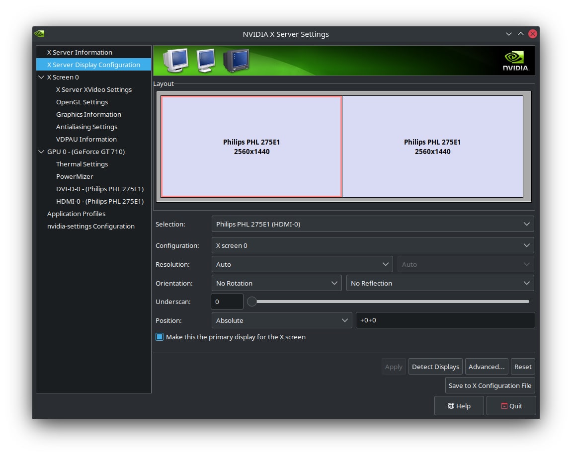Open the No Rotation orientation dropdown

(276, 283)
